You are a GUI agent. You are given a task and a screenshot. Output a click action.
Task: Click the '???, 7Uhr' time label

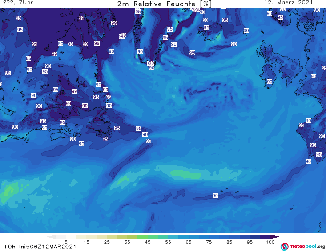(18, 3)
